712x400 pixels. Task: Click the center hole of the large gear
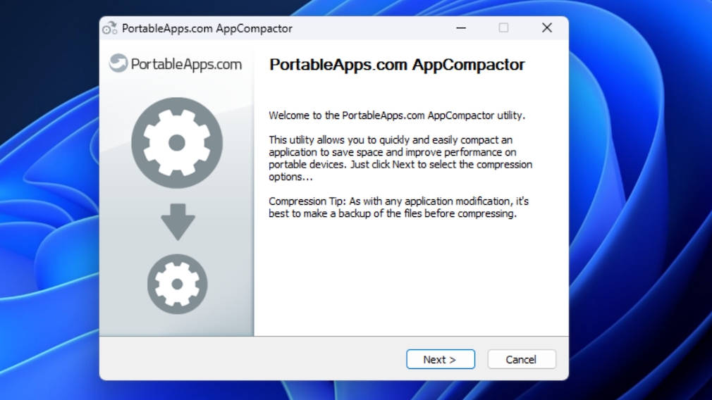[x=177, y=143]
